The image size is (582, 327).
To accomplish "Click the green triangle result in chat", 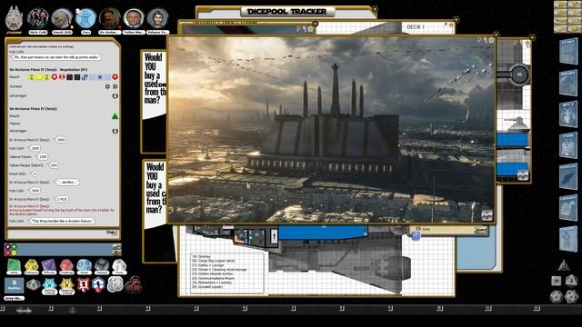I will pos(115,116).
